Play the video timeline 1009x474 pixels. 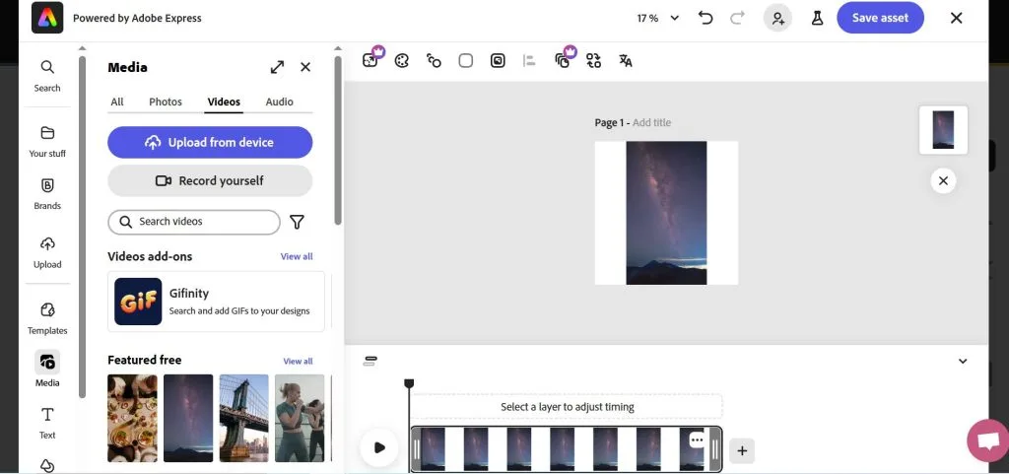(x=379, y=447)
